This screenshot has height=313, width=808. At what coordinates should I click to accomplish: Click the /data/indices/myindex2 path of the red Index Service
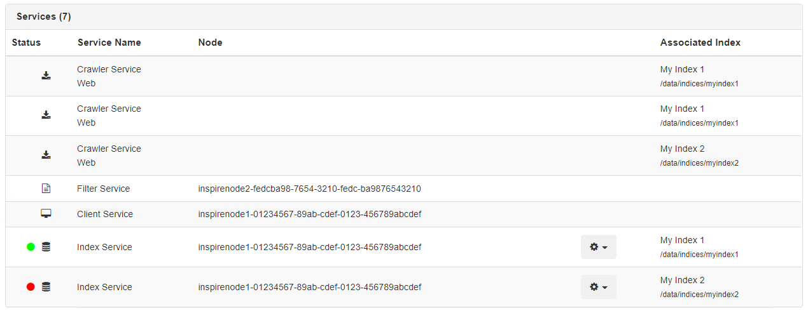click(699, 295)
